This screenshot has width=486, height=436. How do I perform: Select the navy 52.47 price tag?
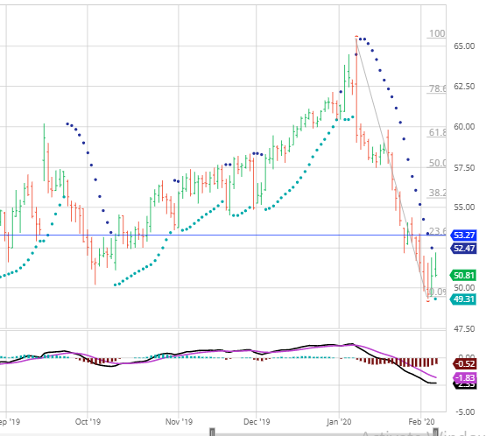click(x=463, y=249)
